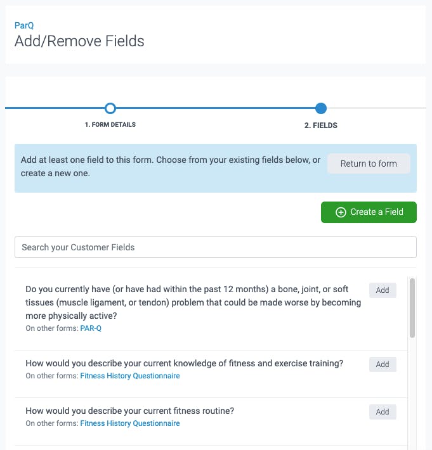Select the current knowledge of fitness question text

(x=185, y=363)
